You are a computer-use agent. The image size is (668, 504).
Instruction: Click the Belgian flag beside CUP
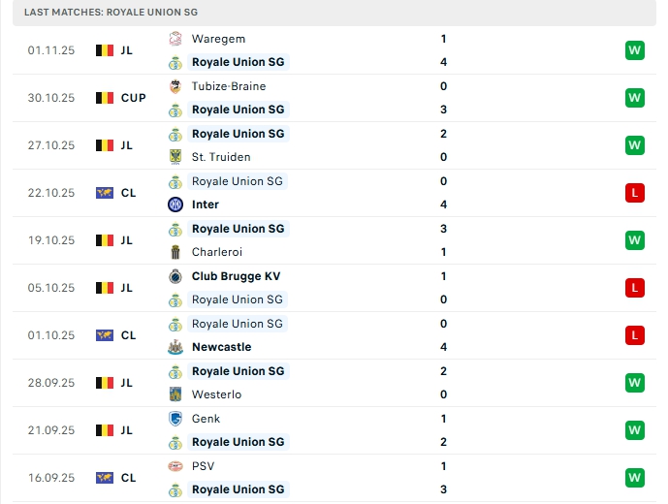tap(105, 98)
